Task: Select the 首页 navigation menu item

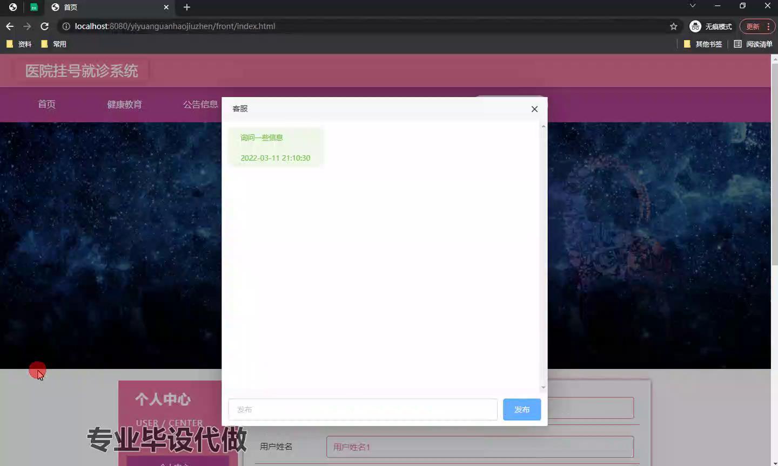Action: pos(46,104)
